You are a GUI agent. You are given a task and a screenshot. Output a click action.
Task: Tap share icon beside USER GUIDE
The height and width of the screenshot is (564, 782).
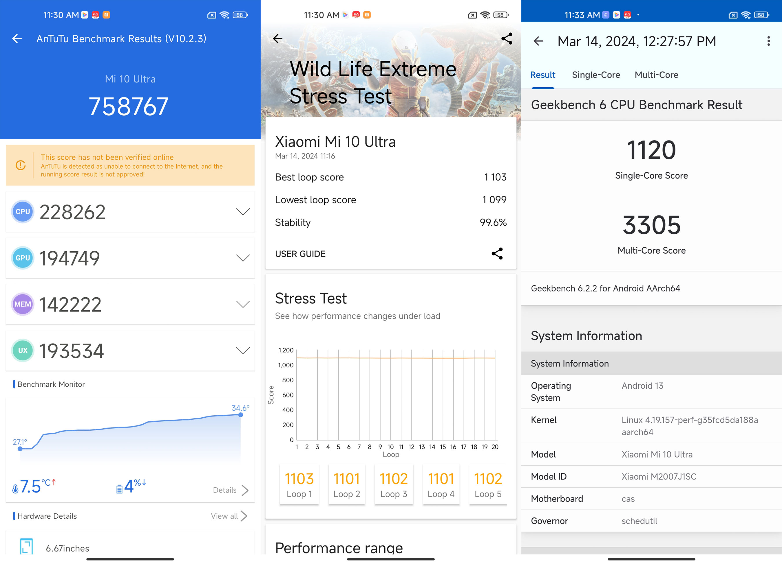(x=497, y=254)
